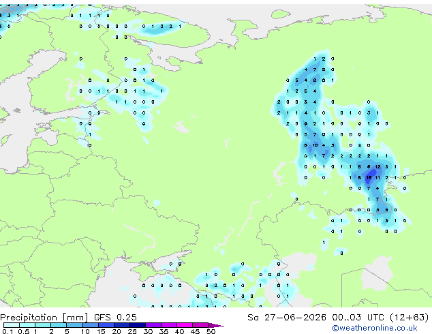Click the '12' precipitation value on map

click(377, 167)
